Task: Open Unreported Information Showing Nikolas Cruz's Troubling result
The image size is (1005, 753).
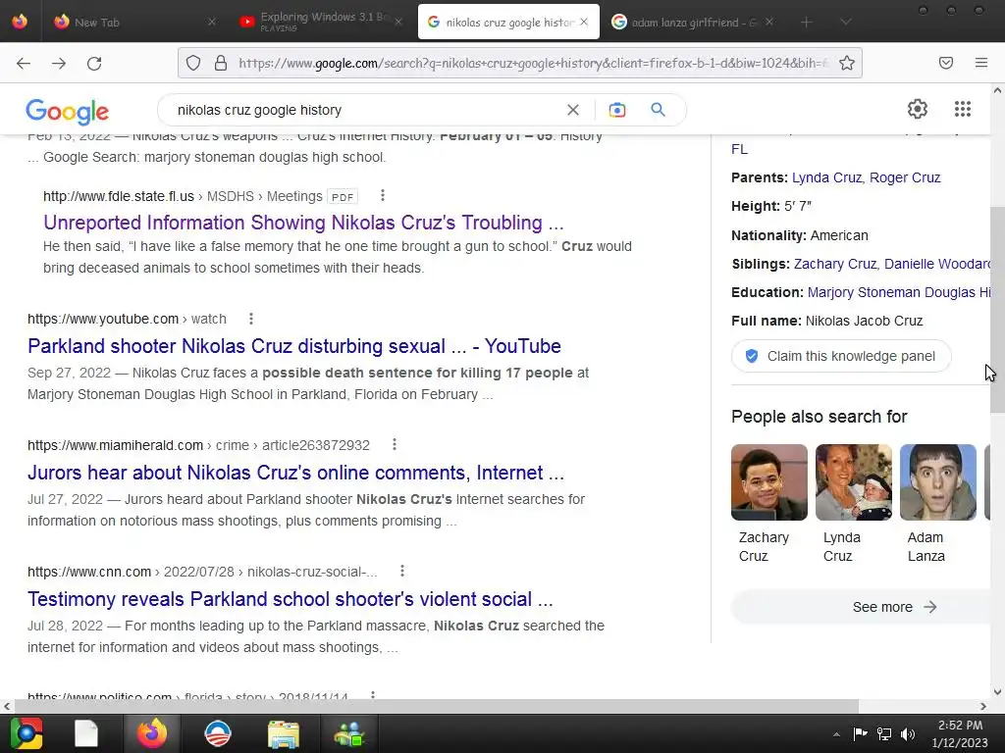Action: pos(303,223)
